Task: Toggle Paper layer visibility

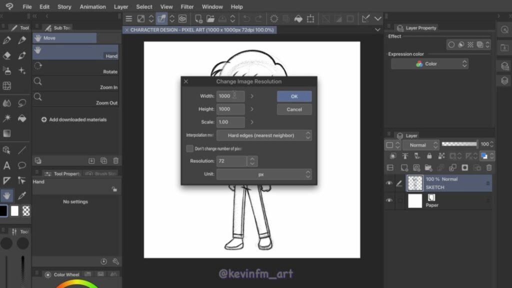Action: [x=389, y=200]
